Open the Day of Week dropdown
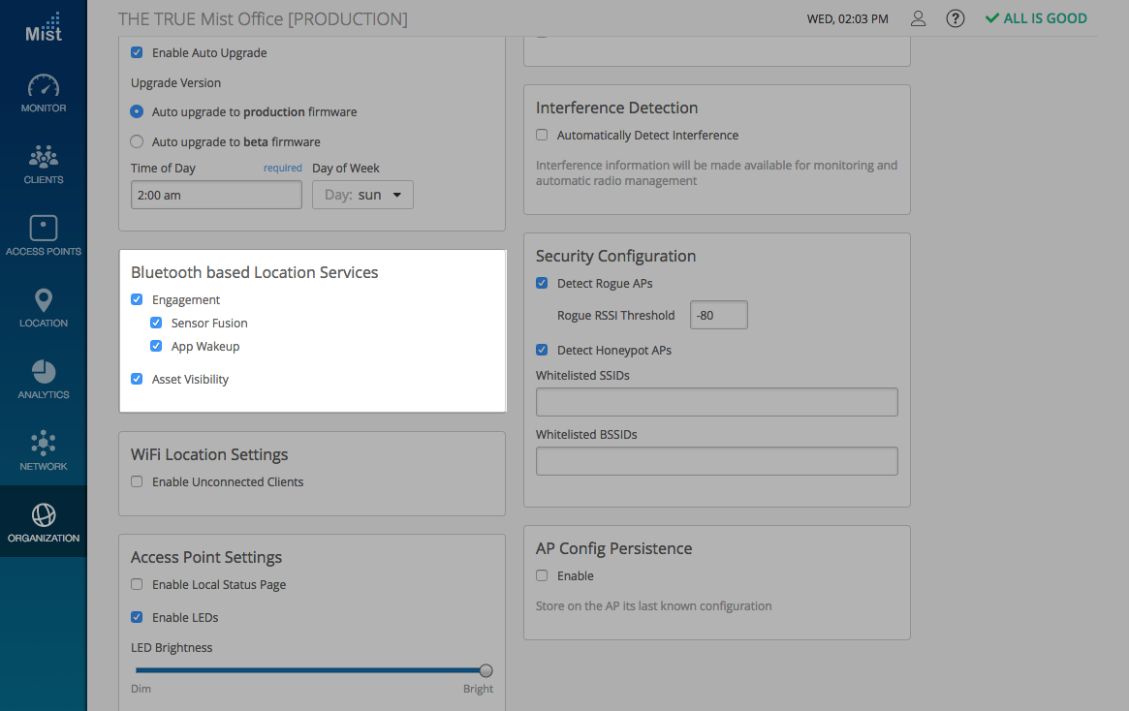The image size is (1129, 711). 362,195
